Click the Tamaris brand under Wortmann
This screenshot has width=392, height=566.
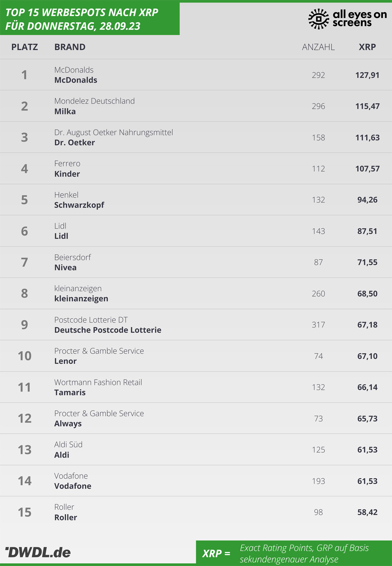[x=70, y=393]
